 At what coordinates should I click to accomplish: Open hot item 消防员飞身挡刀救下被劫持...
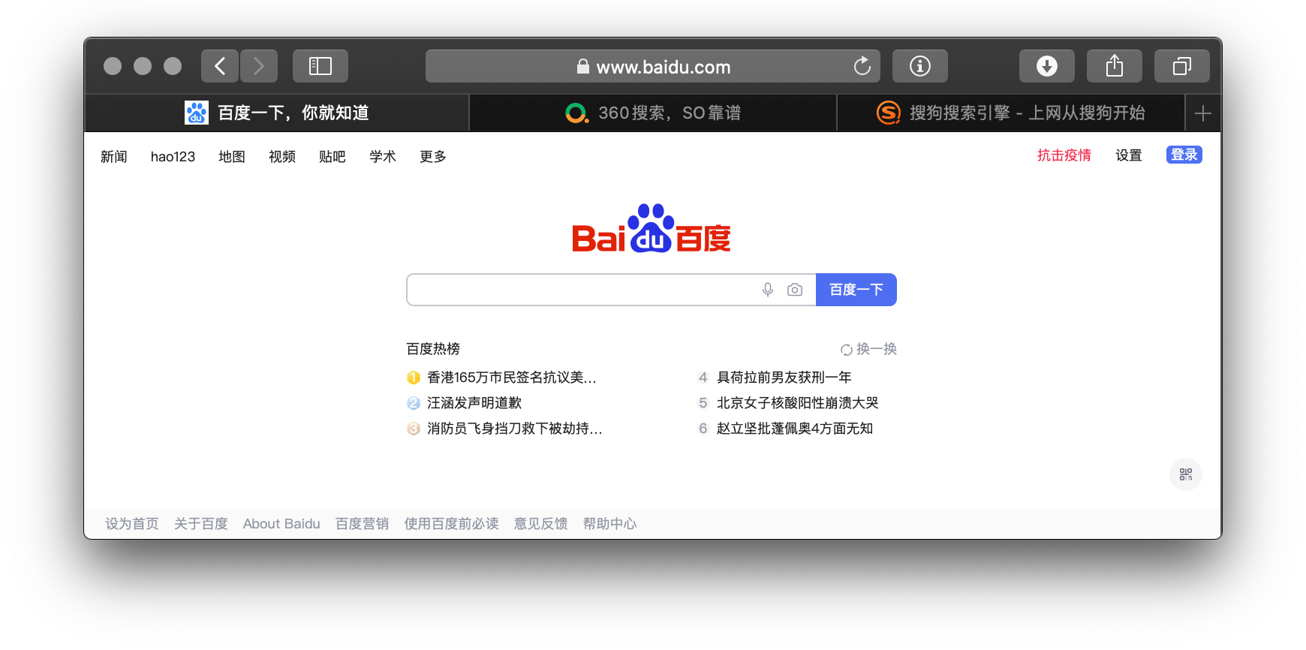tap(515, 429)
